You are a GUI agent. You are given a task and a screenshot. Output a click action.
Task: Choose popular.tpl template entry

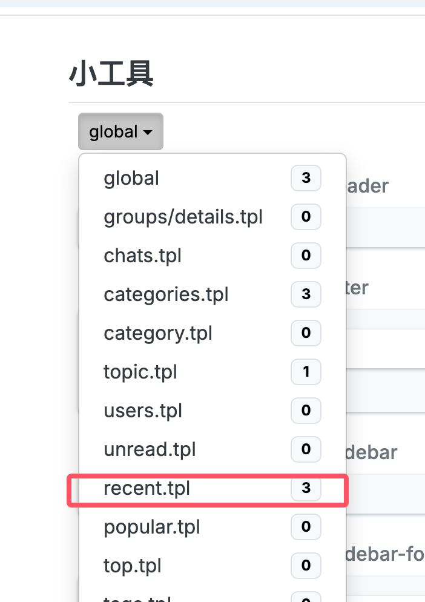(x=151, y=527)
